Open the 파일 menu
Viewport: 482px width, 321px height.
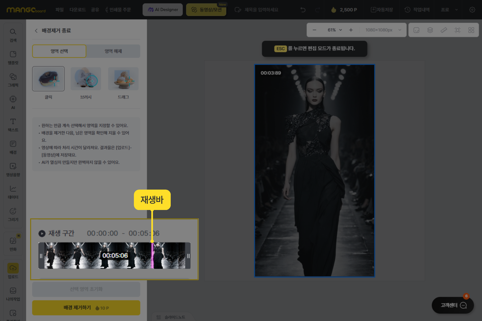[x=60, y=10]
